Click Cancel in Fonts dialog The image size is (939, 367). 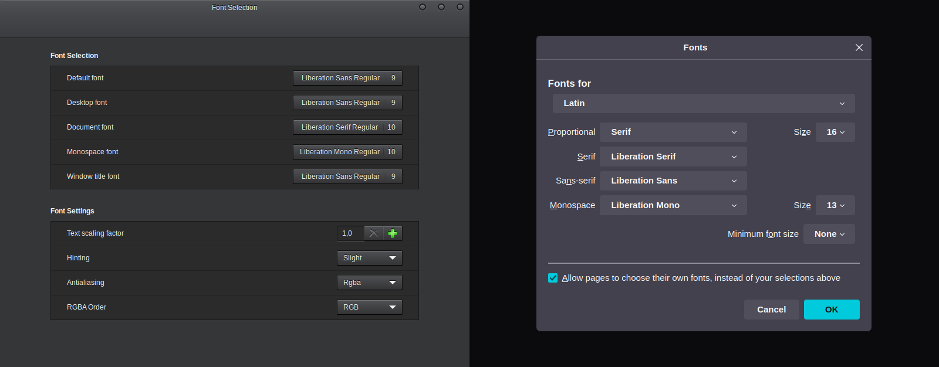click(x=771, y=310)
